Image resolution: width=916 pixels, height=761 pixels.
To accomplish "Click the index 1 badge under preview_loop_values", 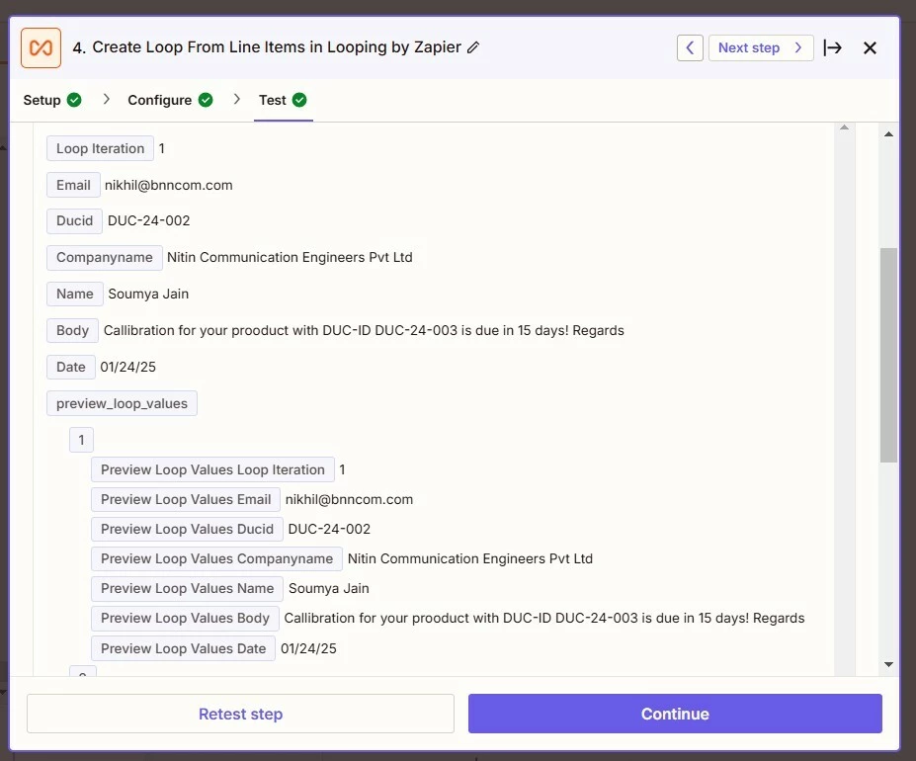I will [81, 440].
